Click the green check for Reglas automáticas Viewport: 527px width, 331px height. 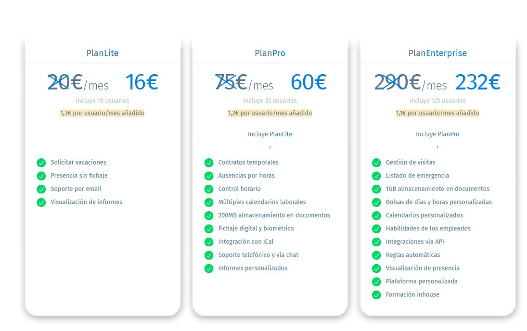click(x=376, y=255)
